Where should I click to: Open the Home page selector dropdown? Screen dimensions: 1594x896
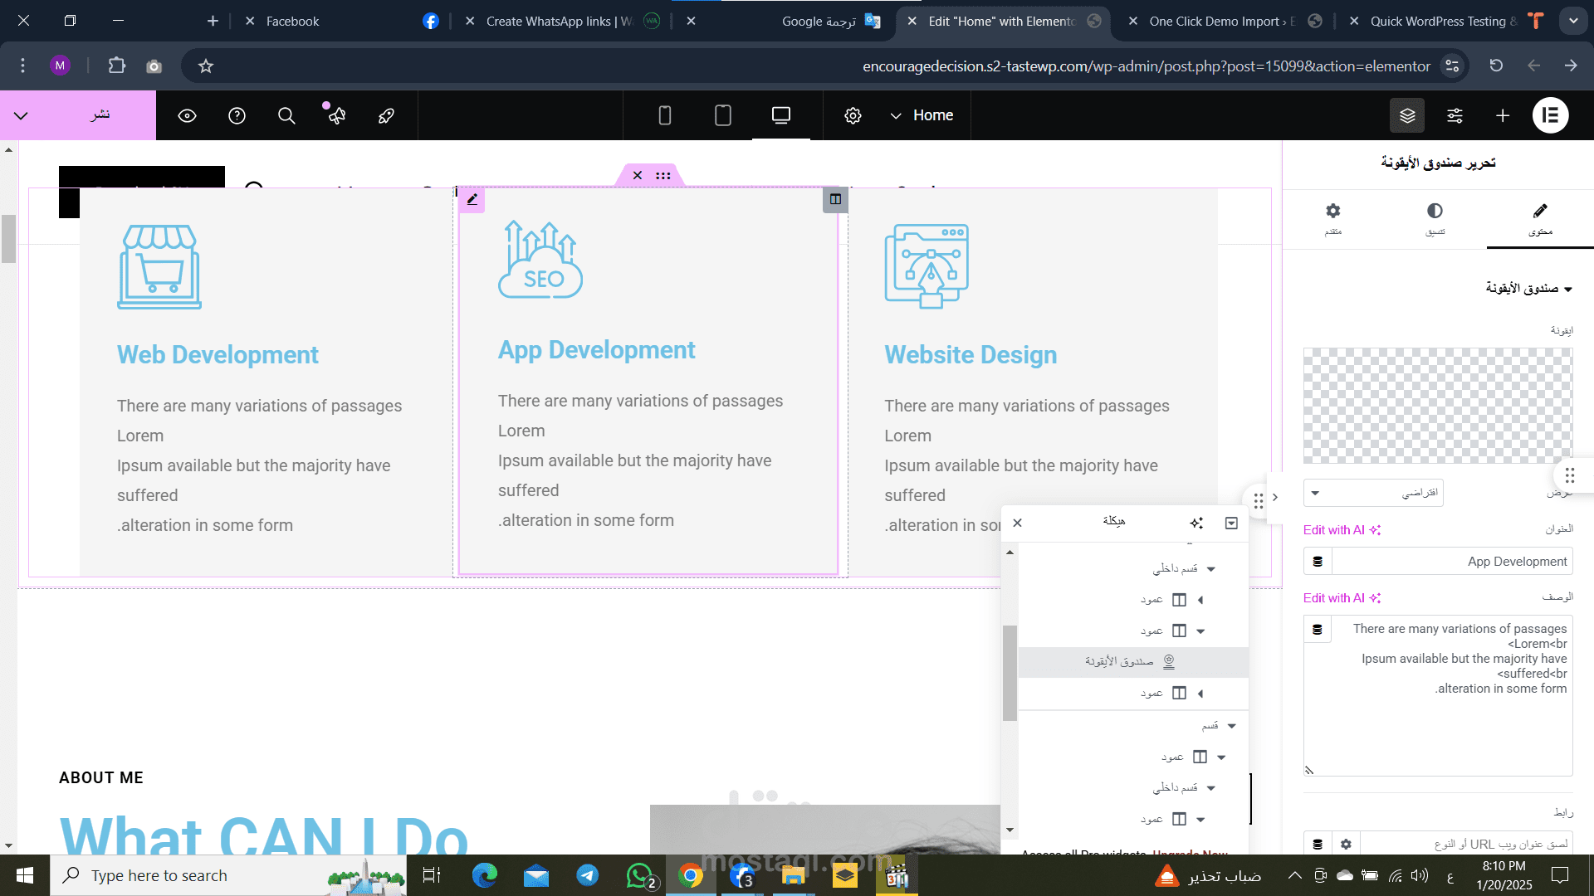tap(922, 115)
